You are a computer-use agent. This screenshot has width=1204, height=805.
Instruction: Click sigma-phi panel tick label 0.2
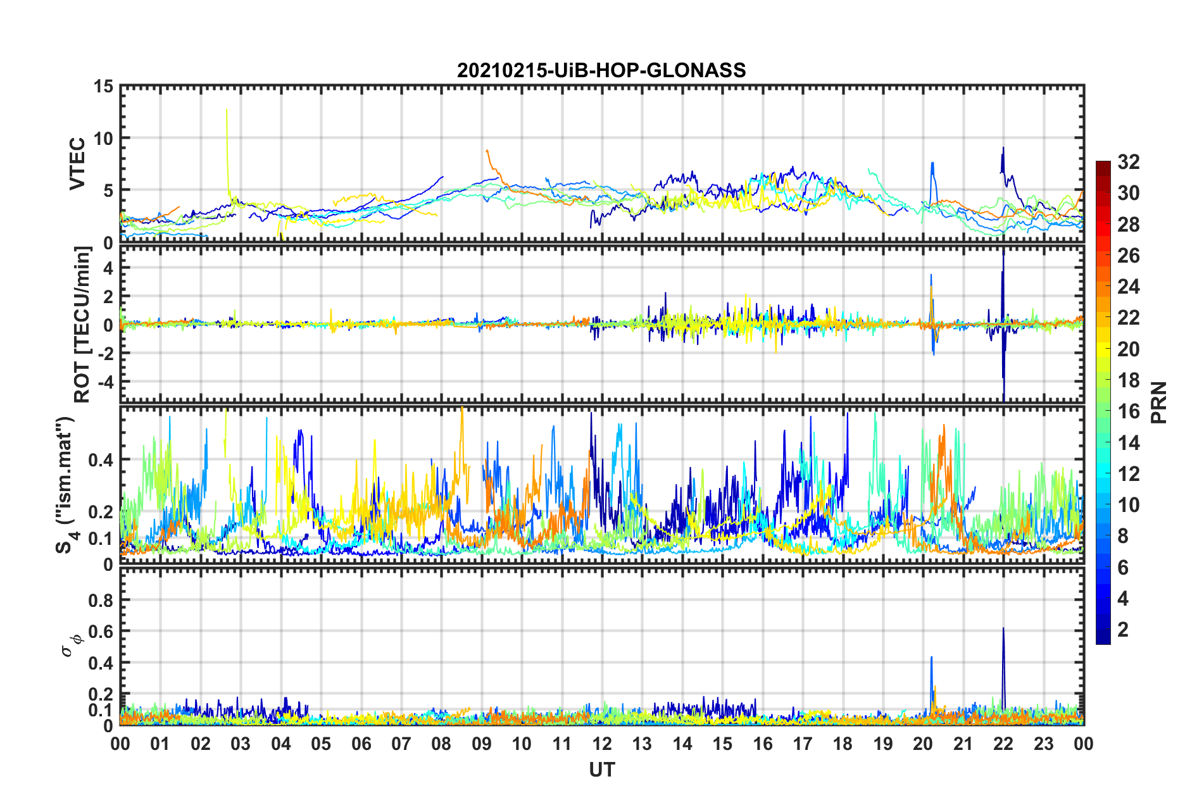coord(101,694)
